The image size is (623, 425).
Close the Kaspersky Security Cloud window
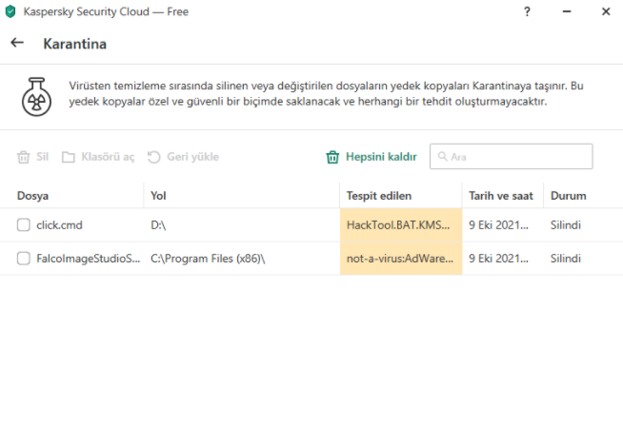(x=606, y=11)
